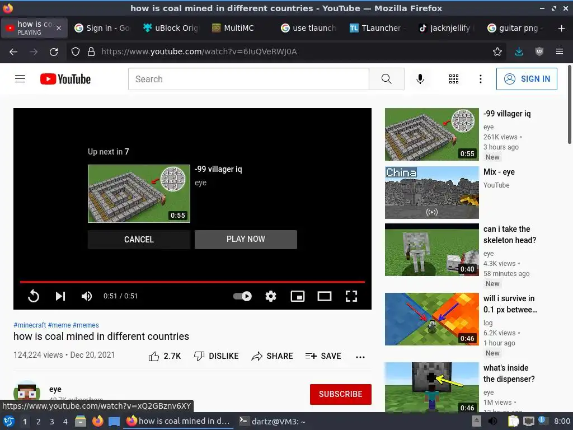Open the dartz@VM3 terminal taskbar item
This screenshot has width=573, height=430.
[273, 421]
